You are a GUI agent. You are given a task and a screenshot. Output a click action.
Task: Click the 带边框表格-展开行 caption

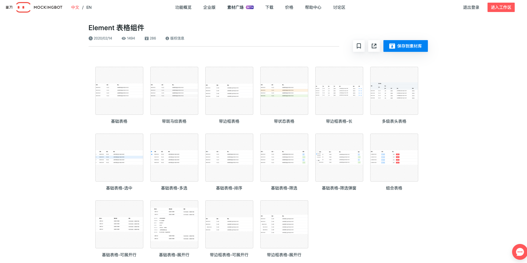coord(284,255)
